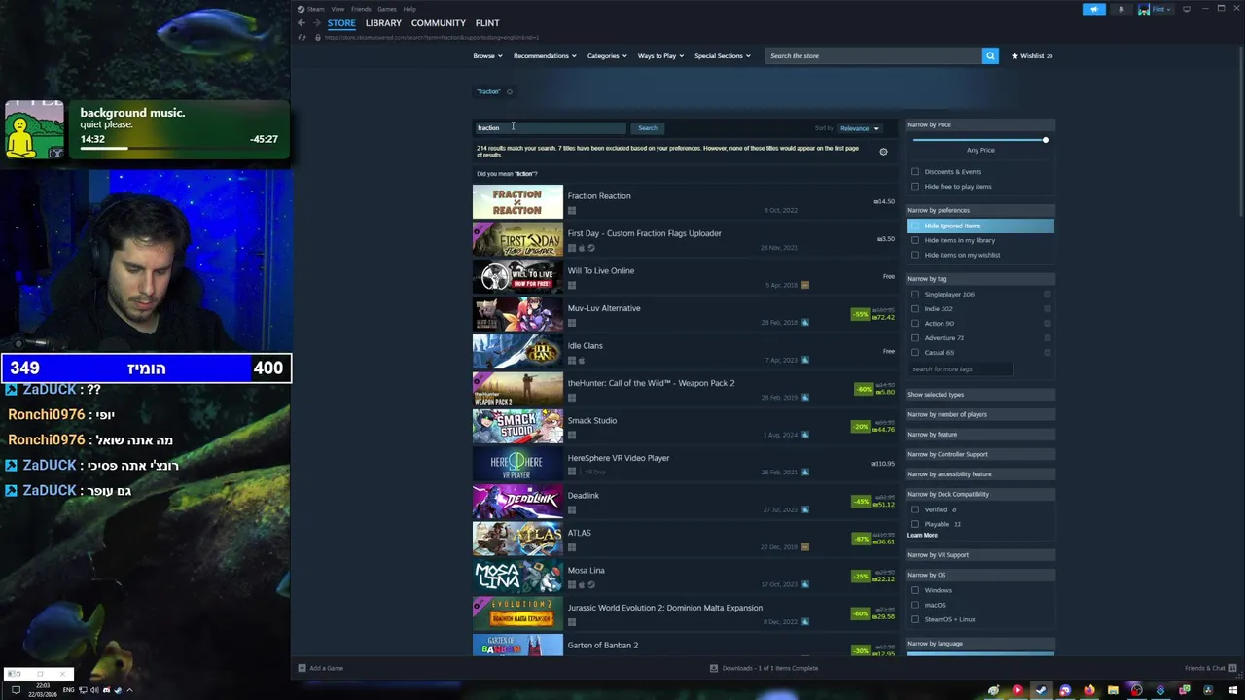Open the Deadlink game thumbnail
Viewport: 1245px width, 700px height.
click(x=517, y=502)
